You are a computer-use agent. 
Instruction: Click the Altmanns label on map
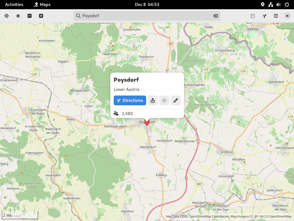click(13, 188)
